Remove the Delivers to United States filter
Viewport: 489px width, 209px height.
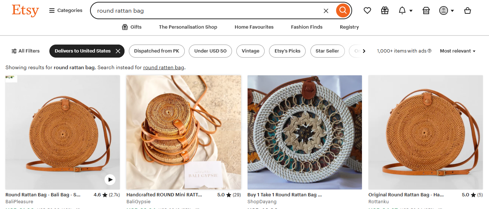[118, 51]
